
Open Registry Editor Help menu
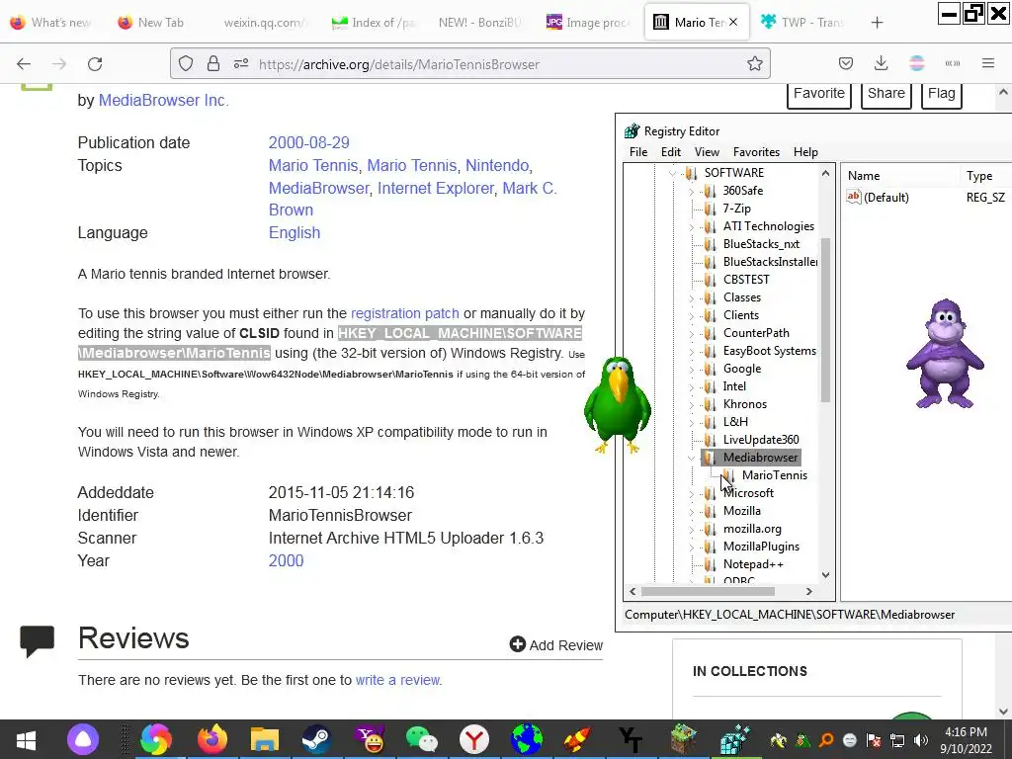(x=805, y=151)
